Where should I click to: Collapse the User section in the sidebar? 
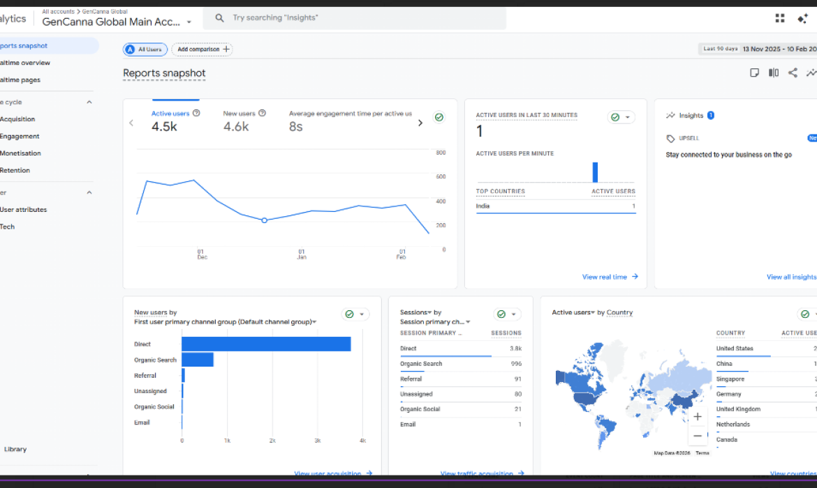pyautogui.click(x=89, y=192)
